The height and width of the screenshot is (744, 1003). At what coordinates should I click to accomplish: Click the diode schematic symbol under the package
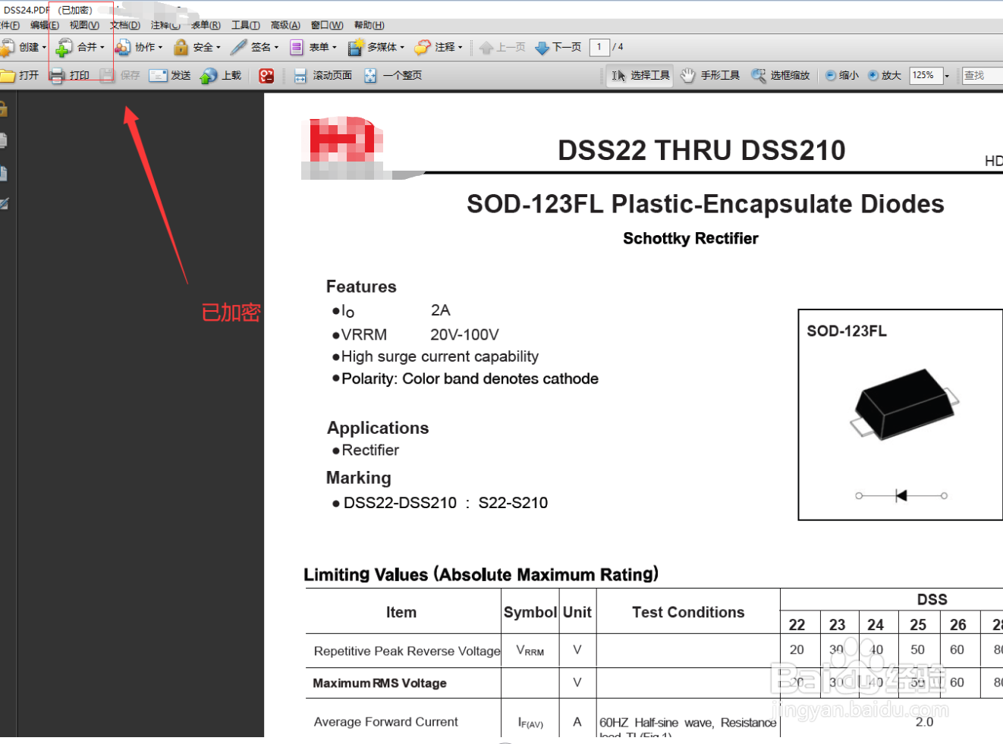click(x=901, y=495)
